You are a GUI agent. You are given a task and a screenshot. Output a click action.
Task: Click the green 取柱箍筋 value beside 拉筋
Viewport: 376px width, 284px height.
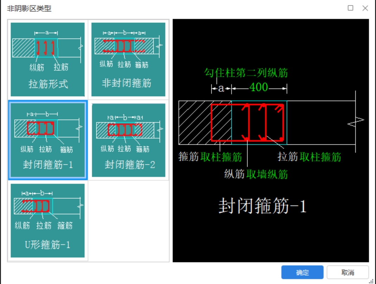pos(320,157)
